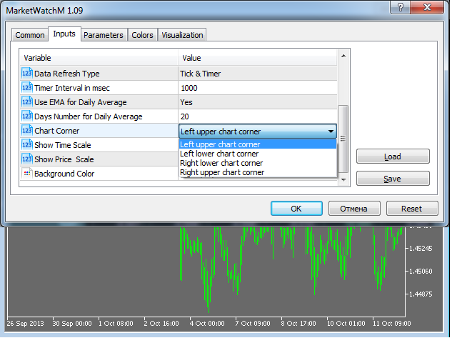Screen dimensions: 457x343
Task: Click the Chart Corner variable icon
Action: (27, 131)
